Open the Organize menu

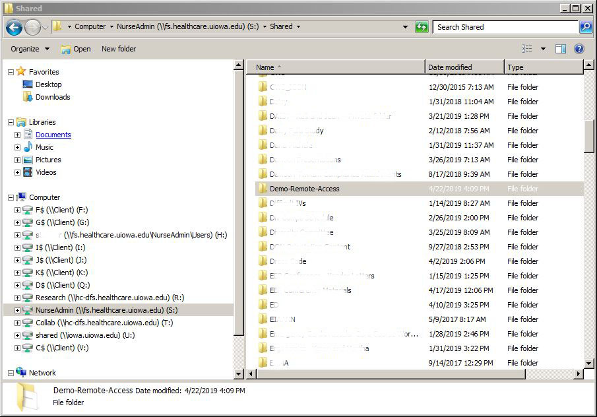[x=30, y=49]
